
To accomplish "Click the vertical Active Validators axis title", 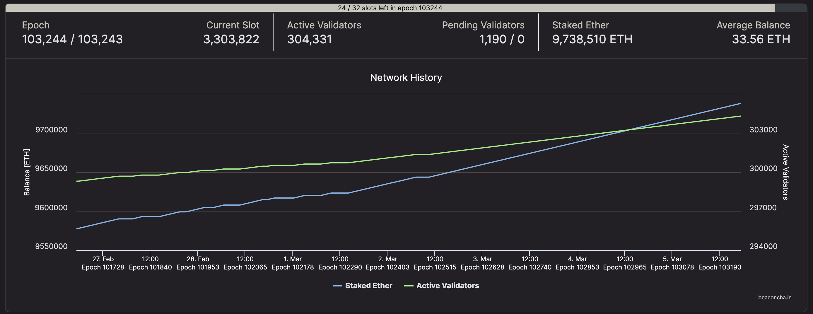I will (x=785, y=172).
